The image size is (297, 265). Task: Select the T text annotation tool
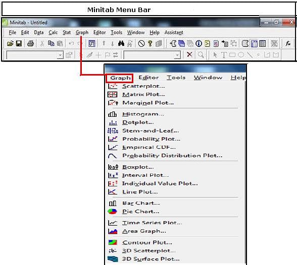click(x=224, y=55)
